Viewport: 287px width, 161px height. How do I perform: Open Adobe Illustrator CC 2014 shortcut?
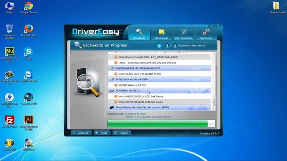pos(29,123)
